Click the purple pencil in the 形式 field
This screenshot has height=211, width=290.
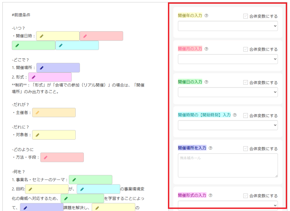(x=33, y=77)
